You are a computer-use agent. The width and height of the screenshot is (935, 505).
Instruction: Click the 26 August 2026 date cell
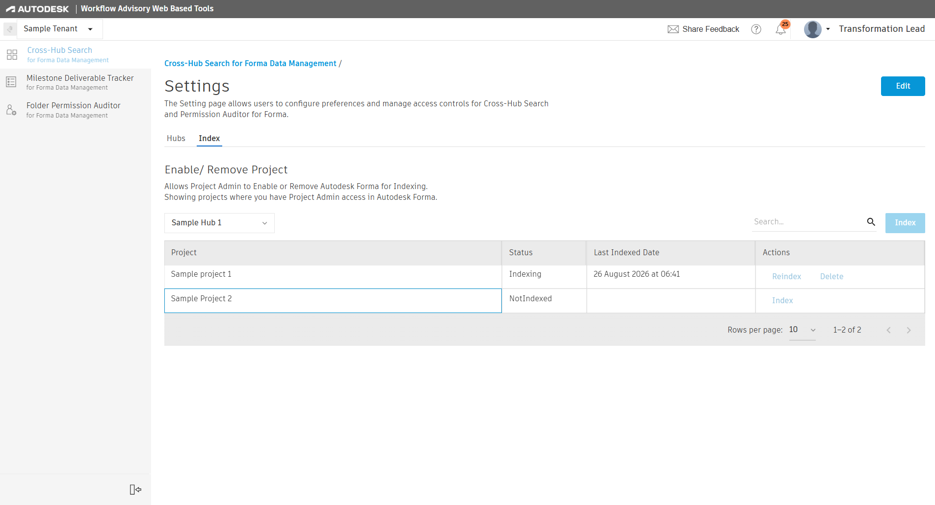671,277
